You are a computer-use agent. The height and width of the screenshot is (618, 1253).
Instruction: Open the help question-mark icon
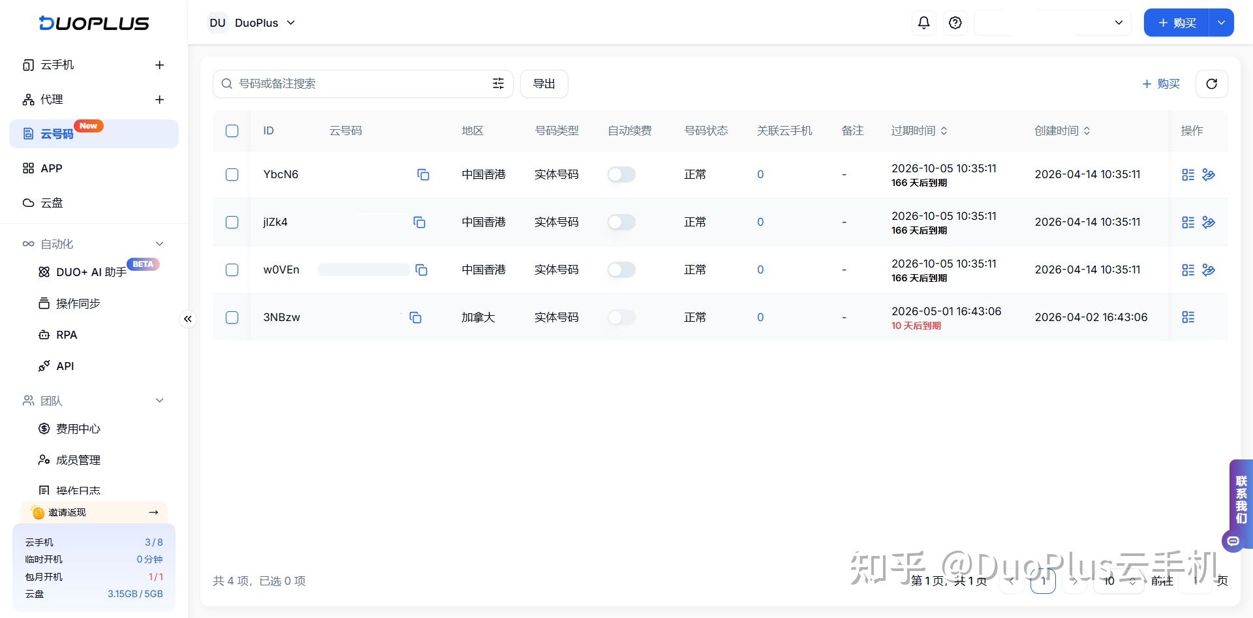pyautogui.click(x=955, y=23)
